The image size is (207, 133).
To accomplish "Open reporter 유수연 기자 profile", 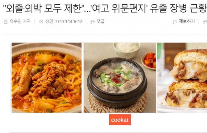I will [20, 21].
